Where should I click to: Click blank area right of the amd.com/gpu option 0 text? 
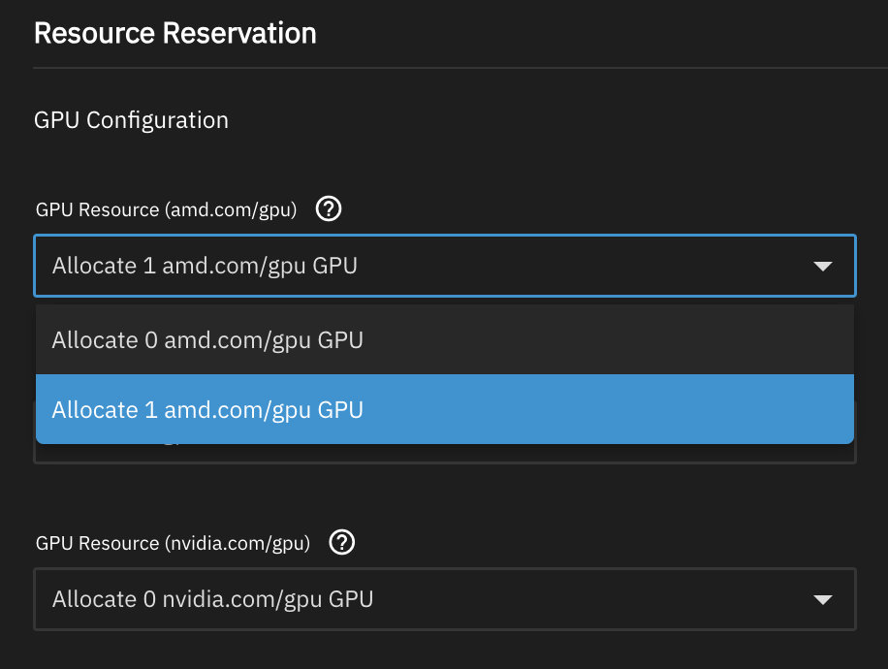pyautogui.click(x=601, y=340)
